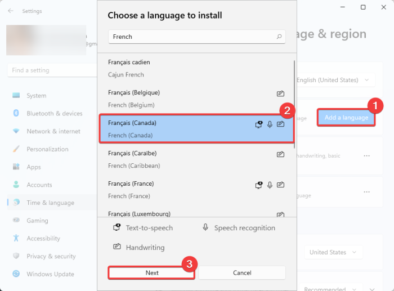Cancel the language installation dialog
This screenshot has height=291, width=394.
[242, 272]
